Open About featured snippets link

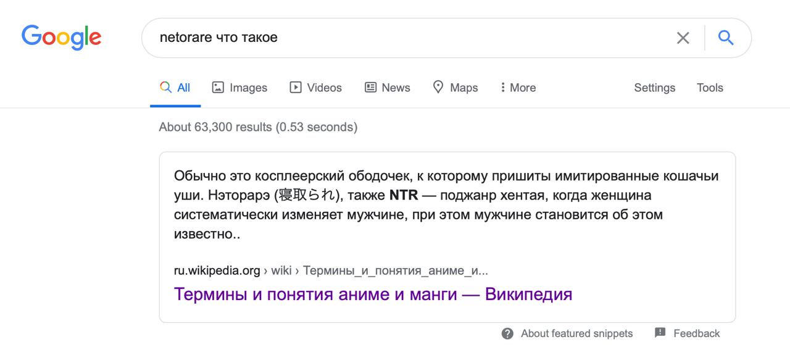point(576,333)
